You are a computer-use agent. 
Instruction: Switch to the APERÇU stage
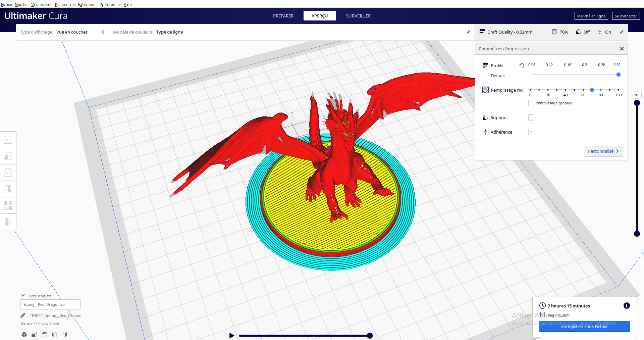tap(320, 16)
